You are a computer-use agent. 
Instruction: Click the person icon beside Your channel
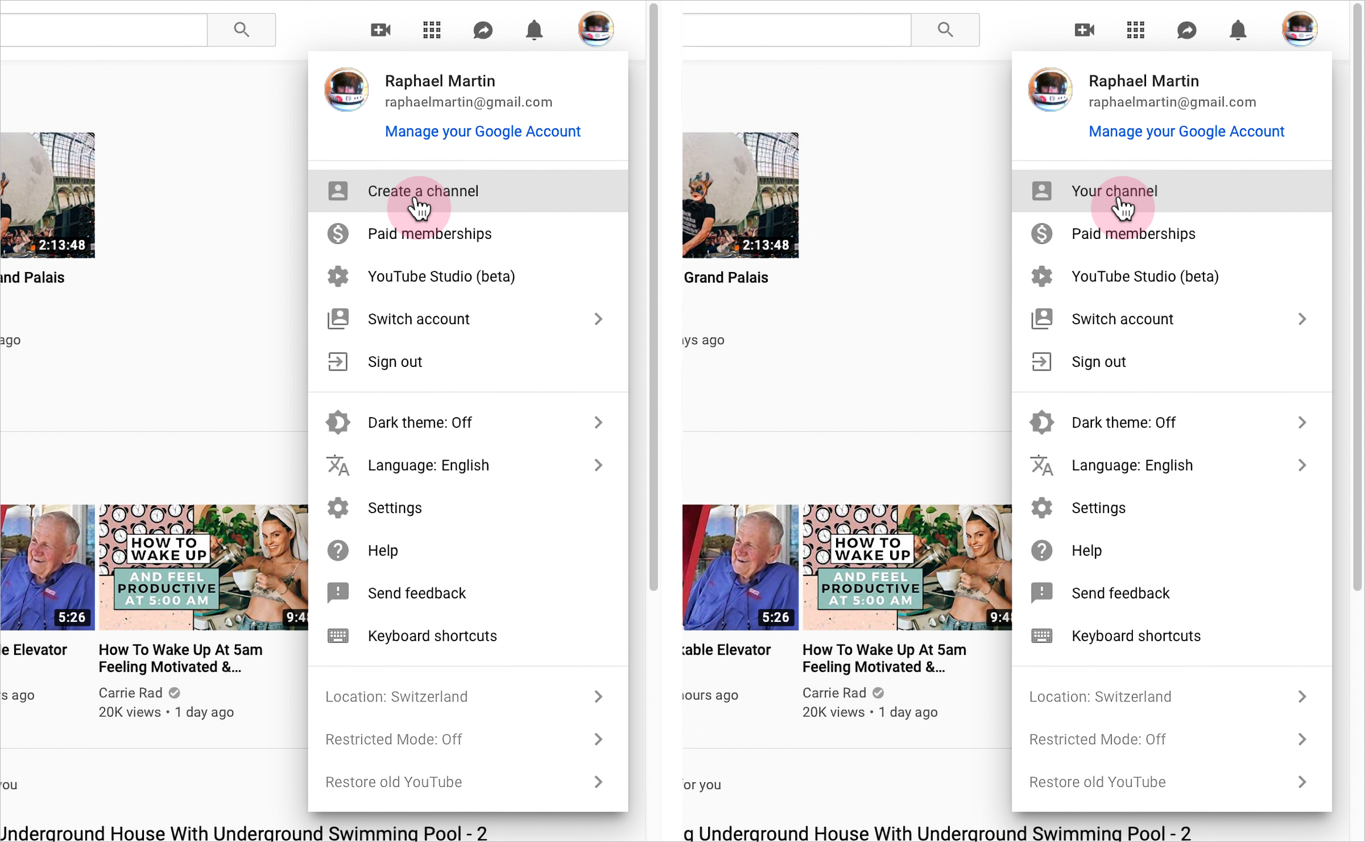(1042, 191)
